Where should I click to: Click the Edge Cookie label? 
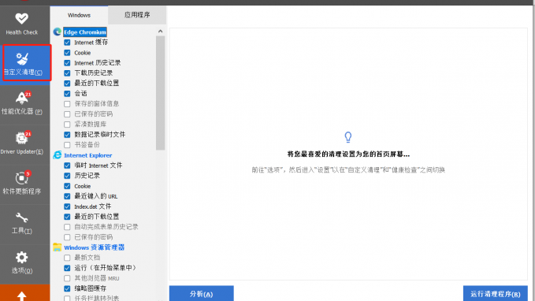[83, 53]
